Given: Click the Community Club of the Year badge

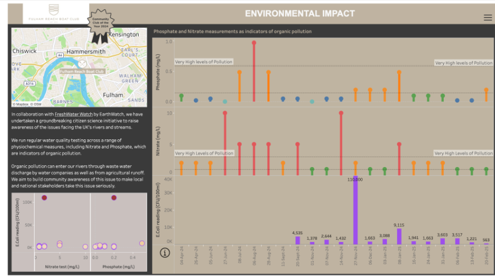Looking at the screenshot, I should click(x=100, y=25).
